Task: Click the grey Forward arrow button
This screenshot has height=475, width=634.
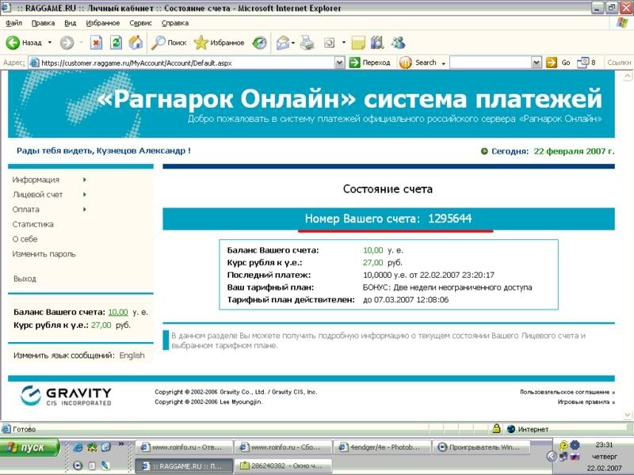Action: [67, 43]
